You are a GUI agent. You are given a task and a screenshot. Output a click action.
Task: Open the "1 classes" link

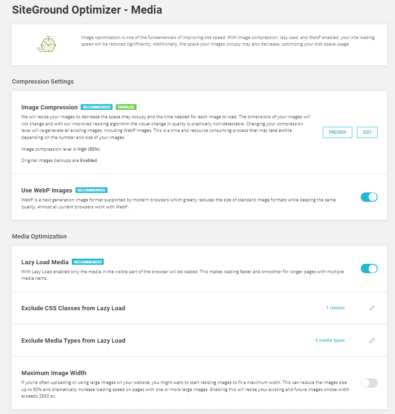click(335, 308)
